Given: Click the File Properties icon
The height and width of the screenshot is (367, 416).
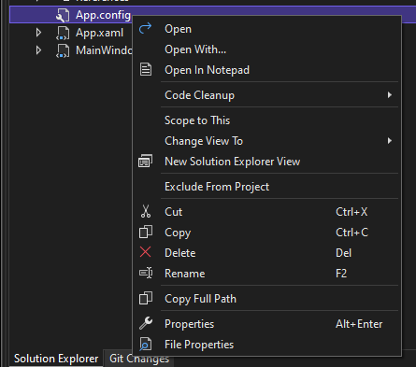Looking at the screenshot, I should coord(146,344).
